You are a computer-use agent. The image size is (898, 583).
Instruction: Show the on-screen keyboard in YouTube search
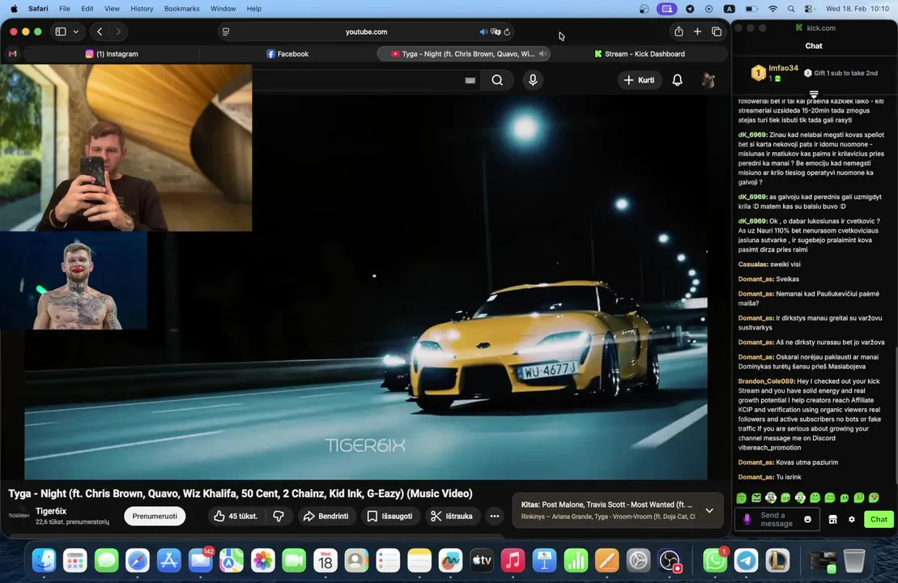click(x=470, y=80)
